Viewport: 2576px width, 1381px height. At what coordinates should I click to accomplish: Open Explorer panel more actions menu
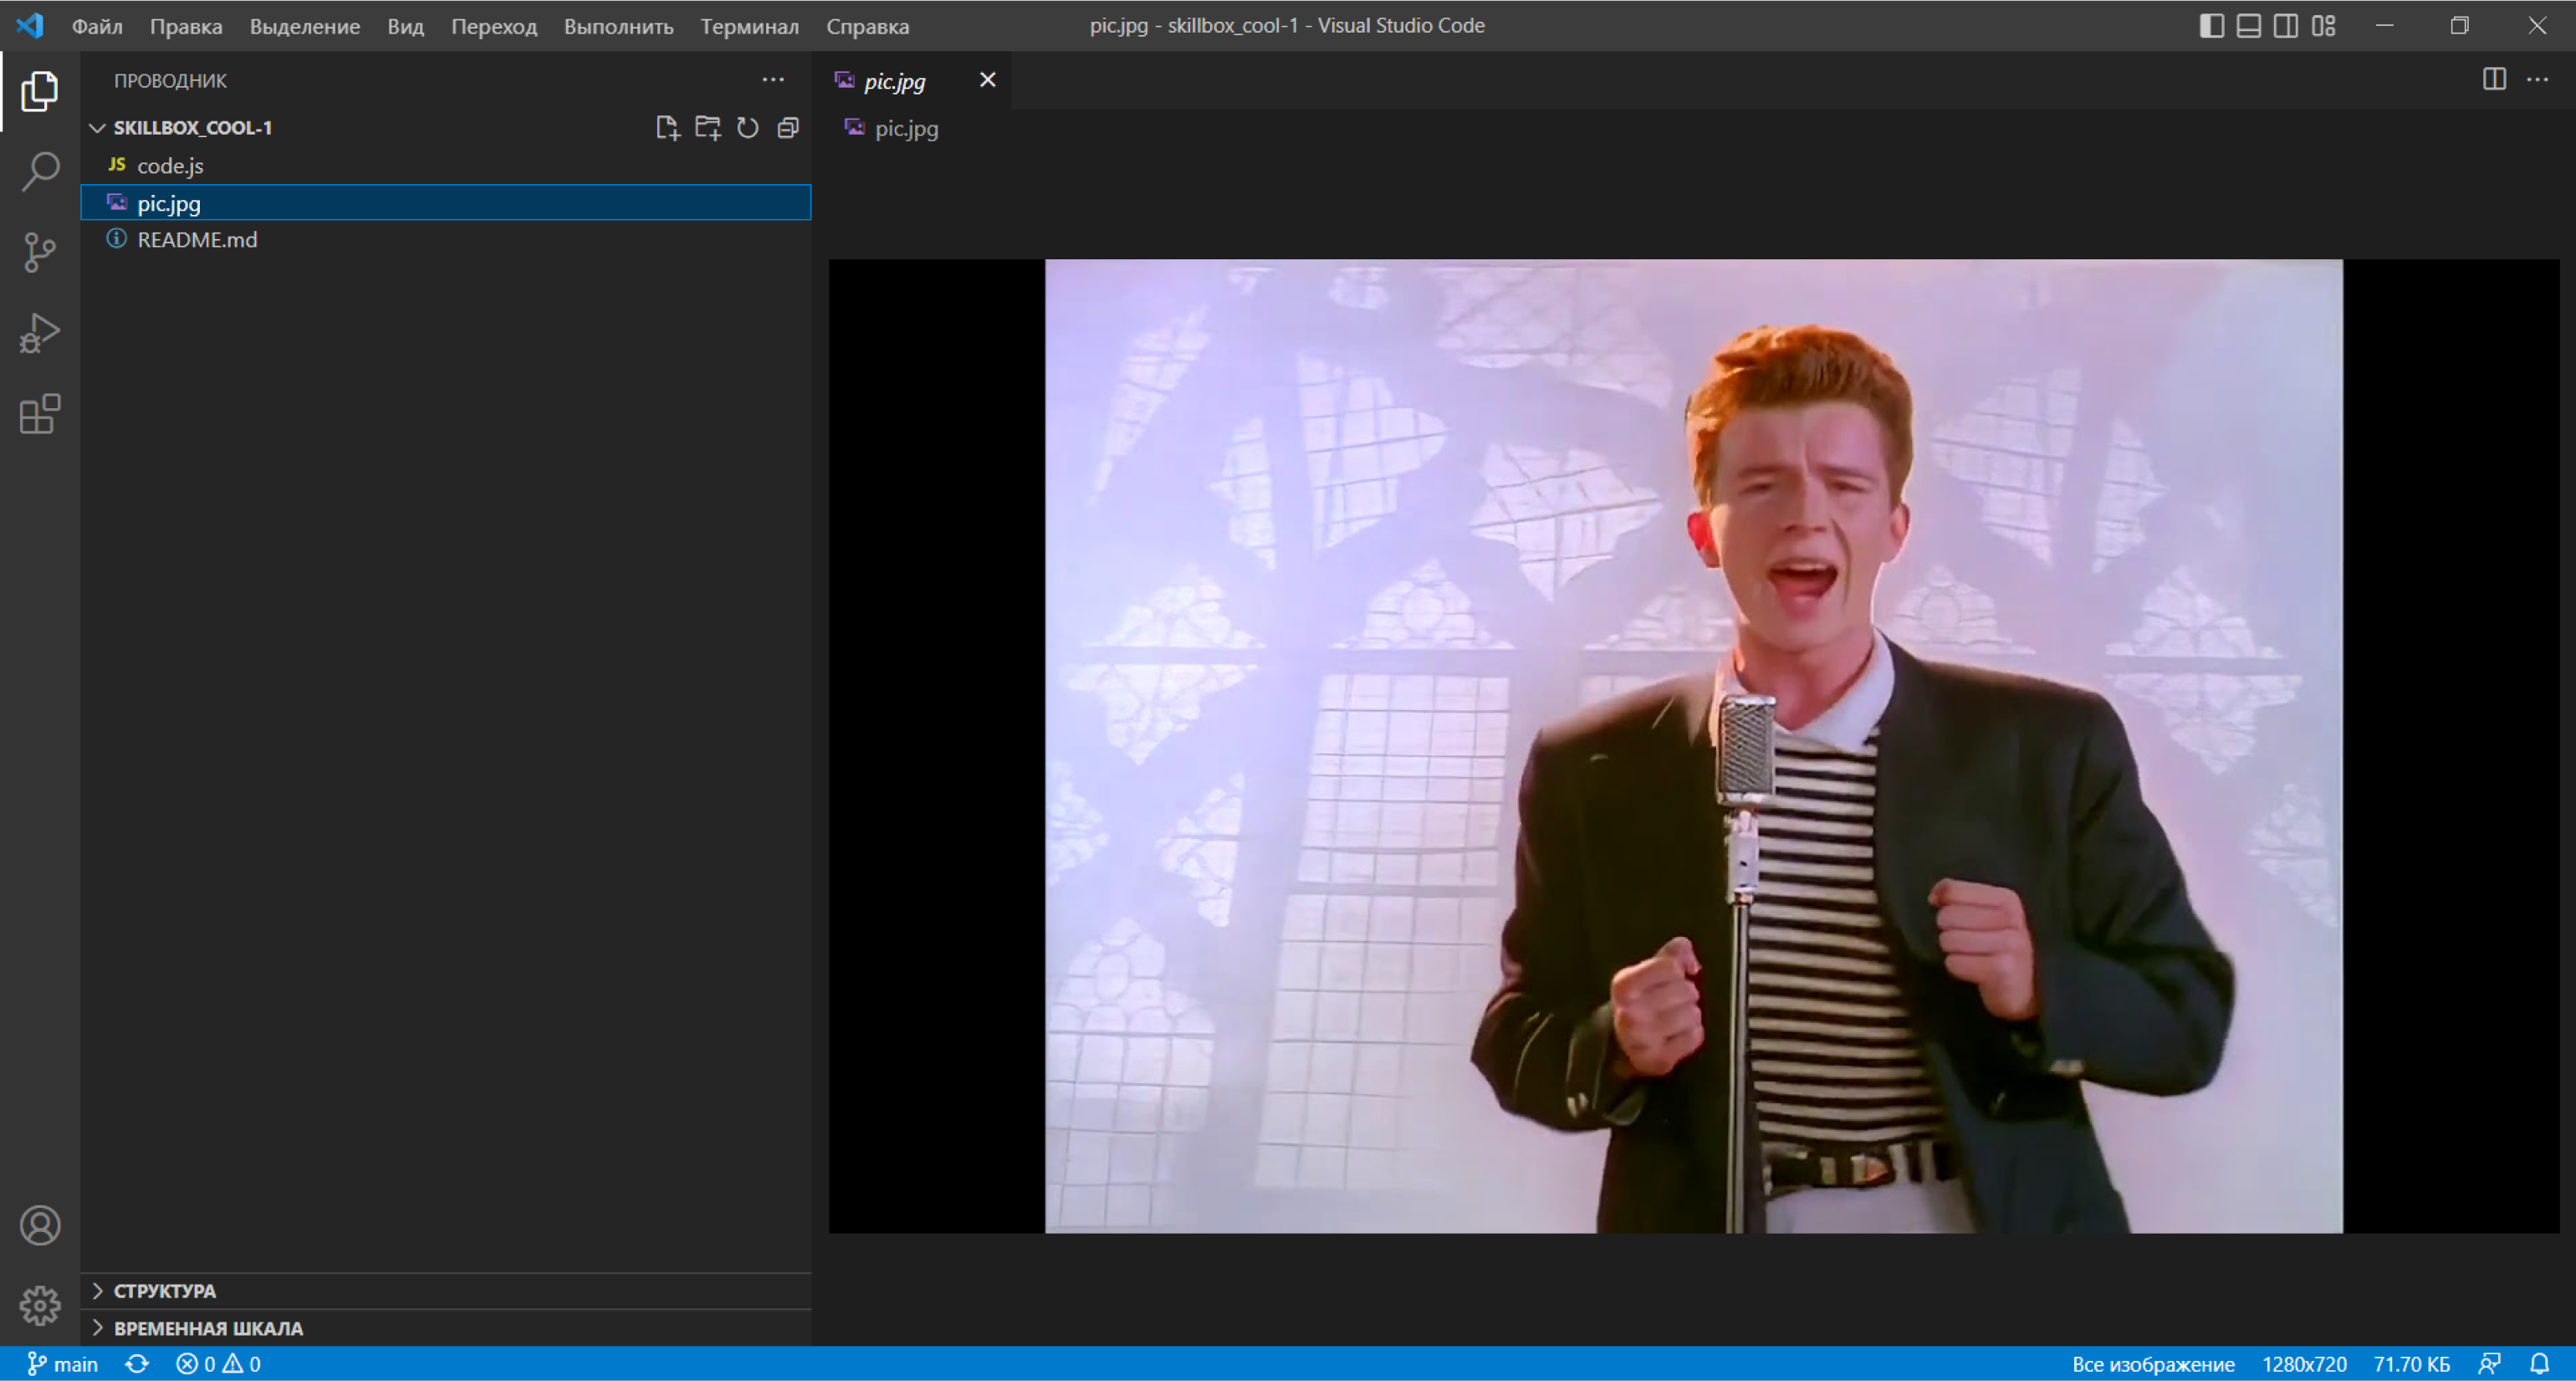773,80
